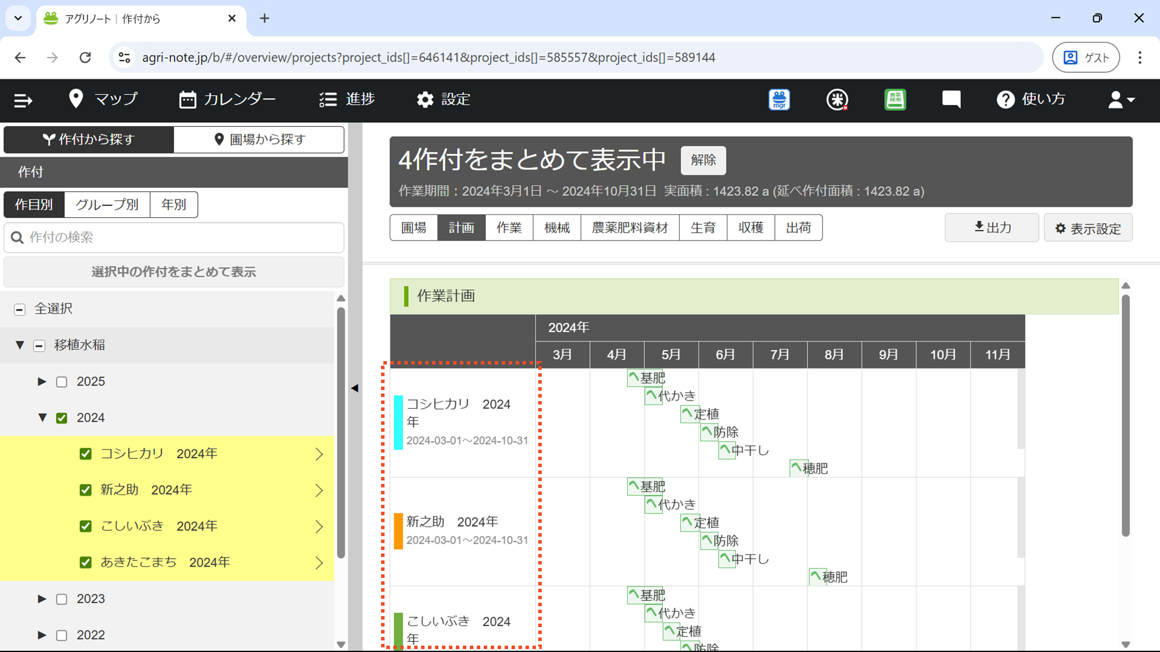
Task: Expand the 2023 tree node
Action: [42, 599]
